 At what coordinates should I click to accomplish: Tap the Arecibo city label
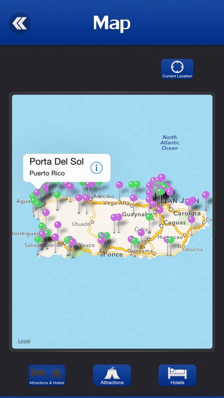click(x=104, y=196)
